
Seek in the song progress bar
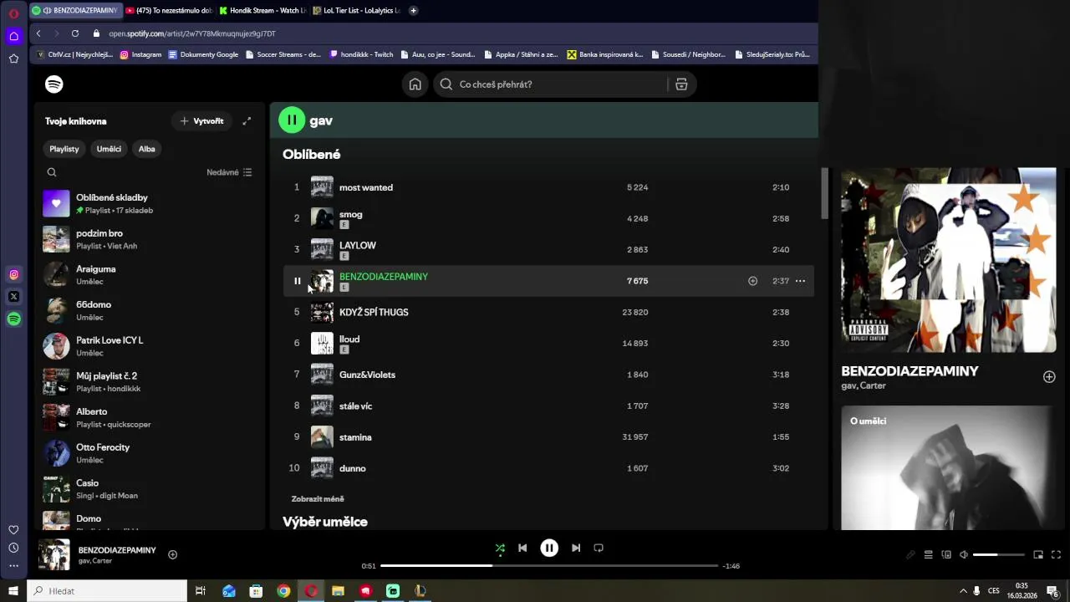(x=549, y=566)
